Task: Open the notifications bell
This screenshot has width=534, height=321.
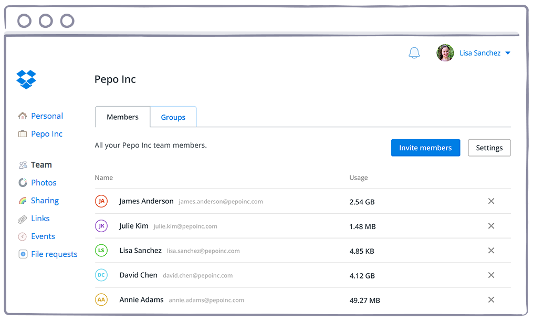Action: [414, 53]
